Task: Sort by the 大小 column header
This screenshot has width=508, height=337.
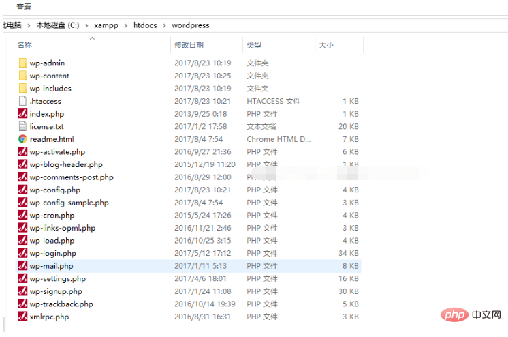Action: tap(326, 45)
